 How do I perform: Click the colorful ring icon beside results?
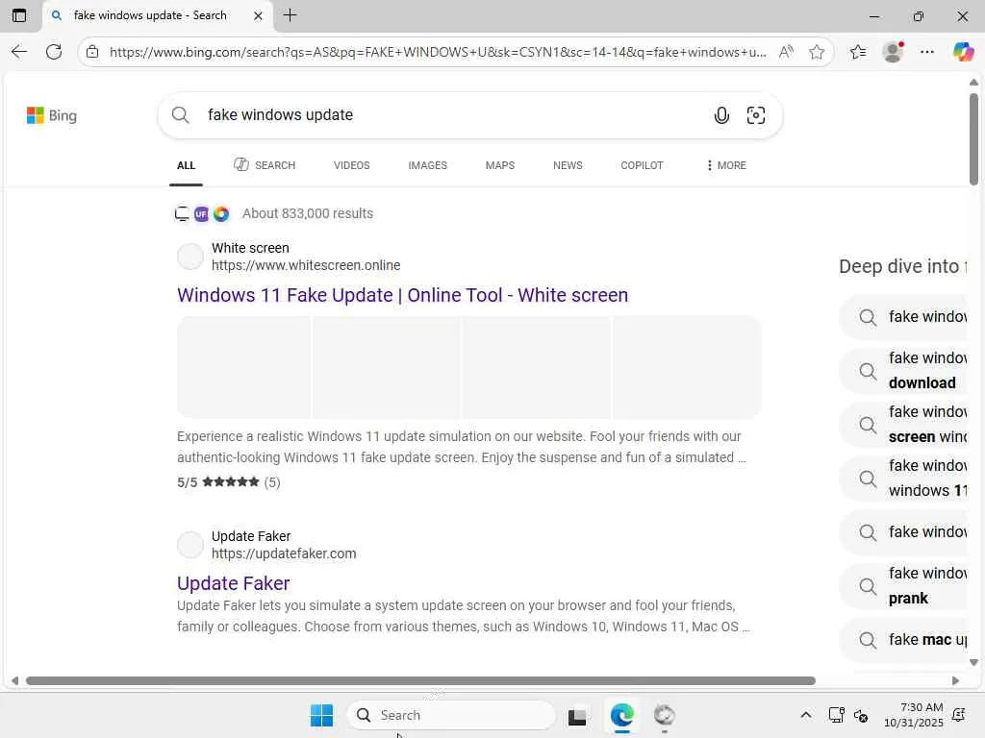(x=221, y=214)
